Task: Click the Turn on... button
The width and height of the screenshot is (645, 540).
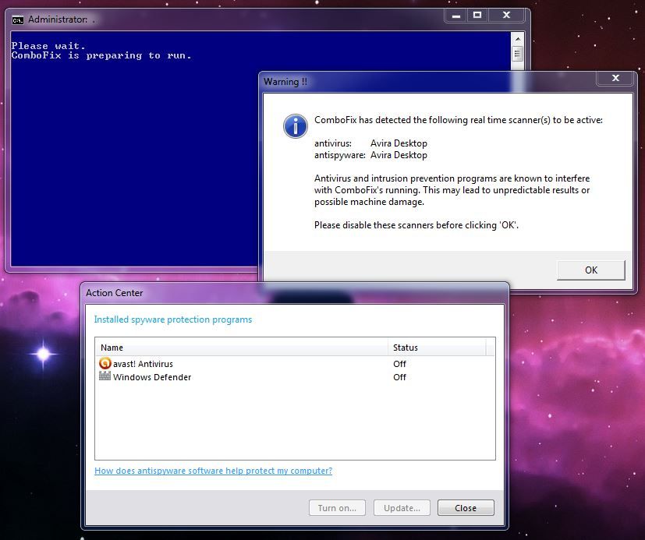Action: click(337, 508)
